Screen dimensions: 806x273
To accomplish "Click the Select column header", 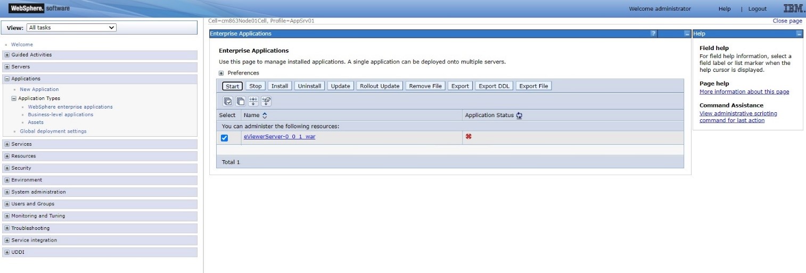I will pyautogui.click(x=227, y=115).
